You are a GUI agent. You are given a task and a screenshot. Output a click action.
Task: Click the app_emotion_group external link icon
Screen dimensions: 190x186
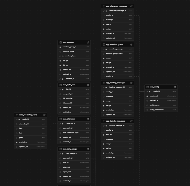pyautogui.click(x=131, y=44)
